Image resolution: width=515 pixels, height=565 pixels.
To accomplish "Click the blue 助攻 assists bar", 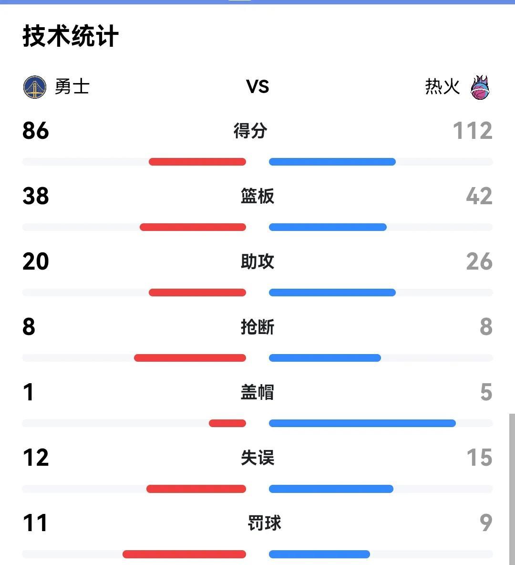I will 332,293.
